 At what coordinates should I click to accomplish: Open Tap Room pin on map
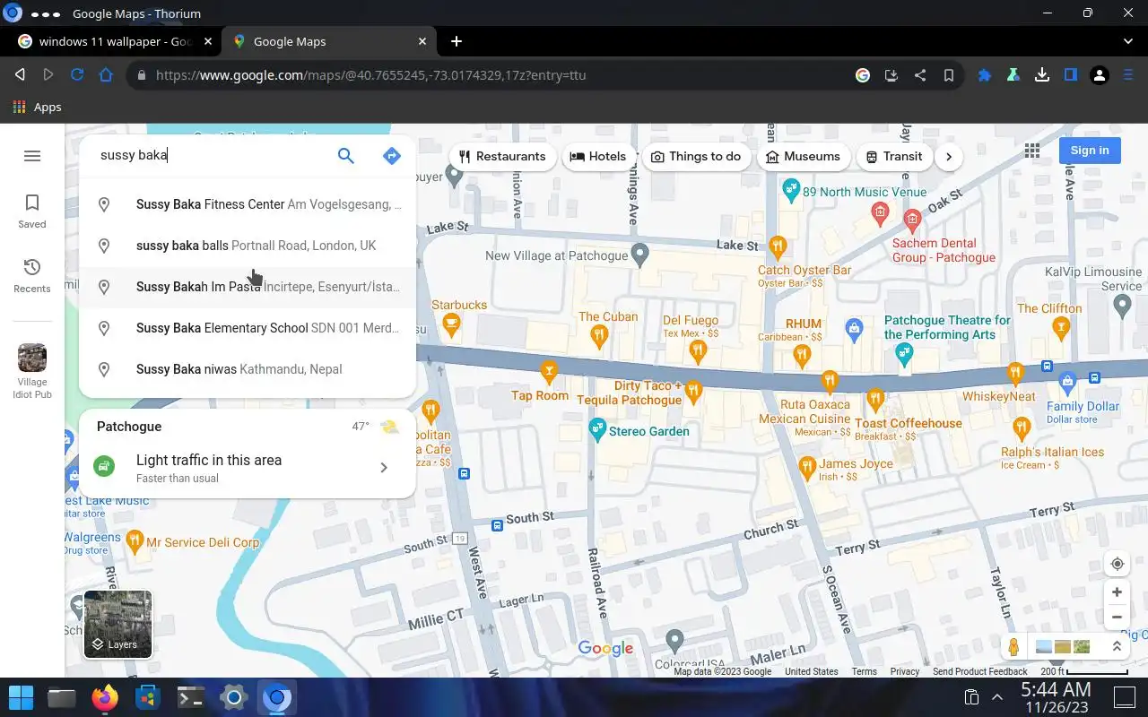[549, 370]
